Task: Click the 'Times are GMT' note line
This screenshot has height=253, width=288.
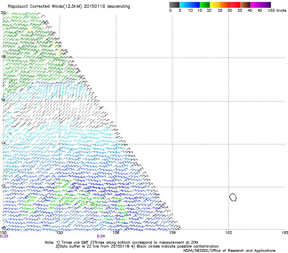Action: pyautogui.click(x=121, y=242)
